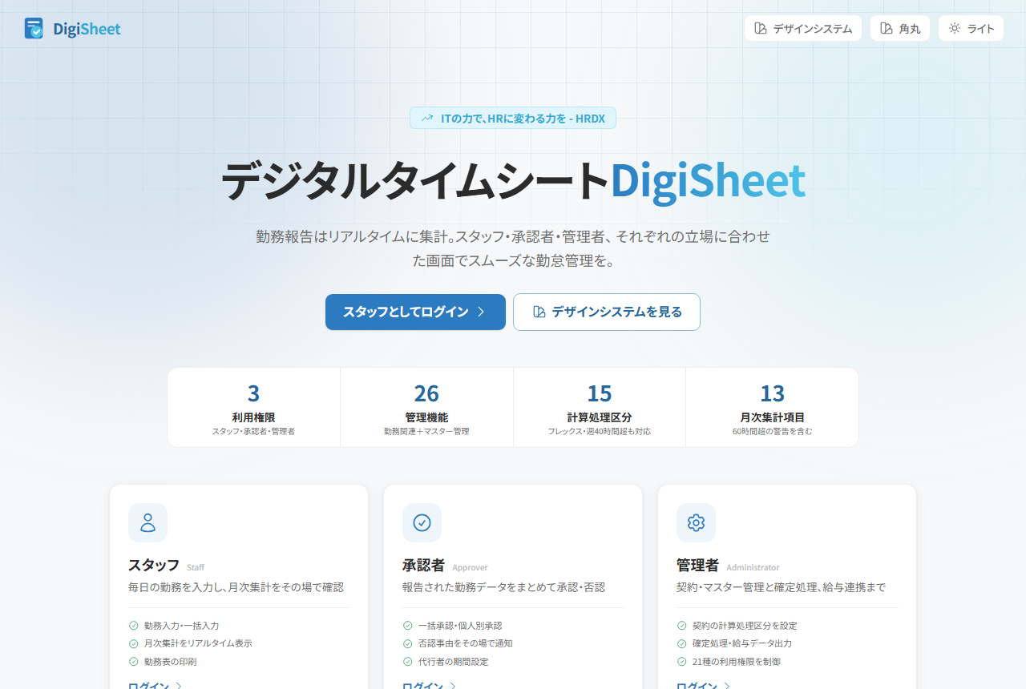Click the 契約の計算処理区分を設定 feature text
Image resolution: width=1026 pixels, height=689 pixels.
pyautogui.click(x=745, y=626)
